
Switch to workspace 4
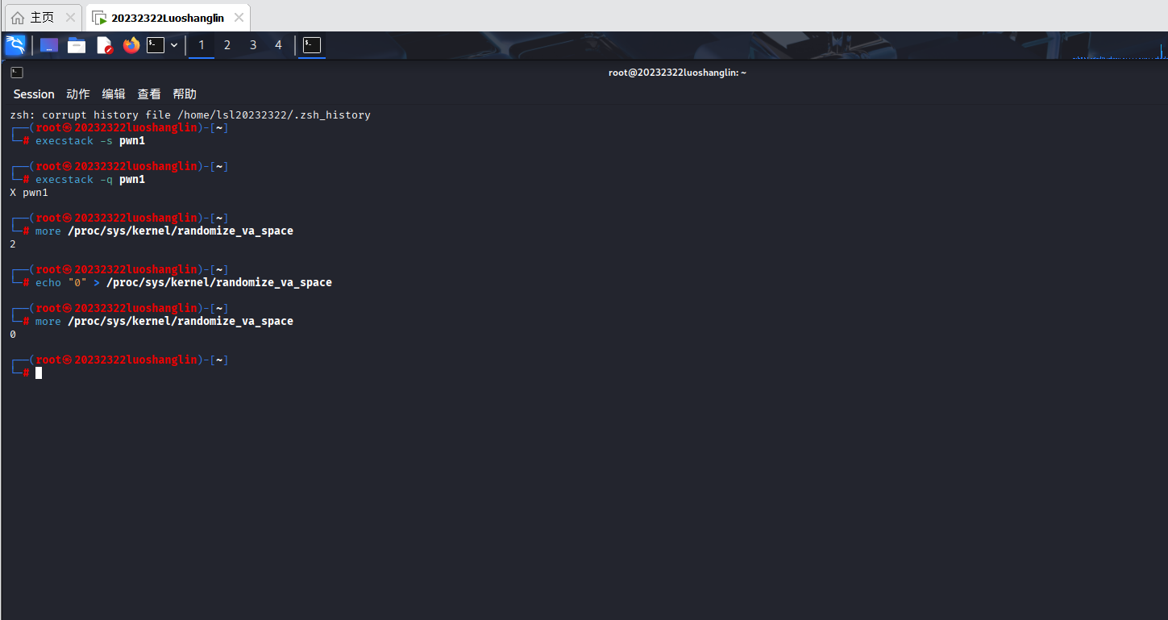pos(279,45)
